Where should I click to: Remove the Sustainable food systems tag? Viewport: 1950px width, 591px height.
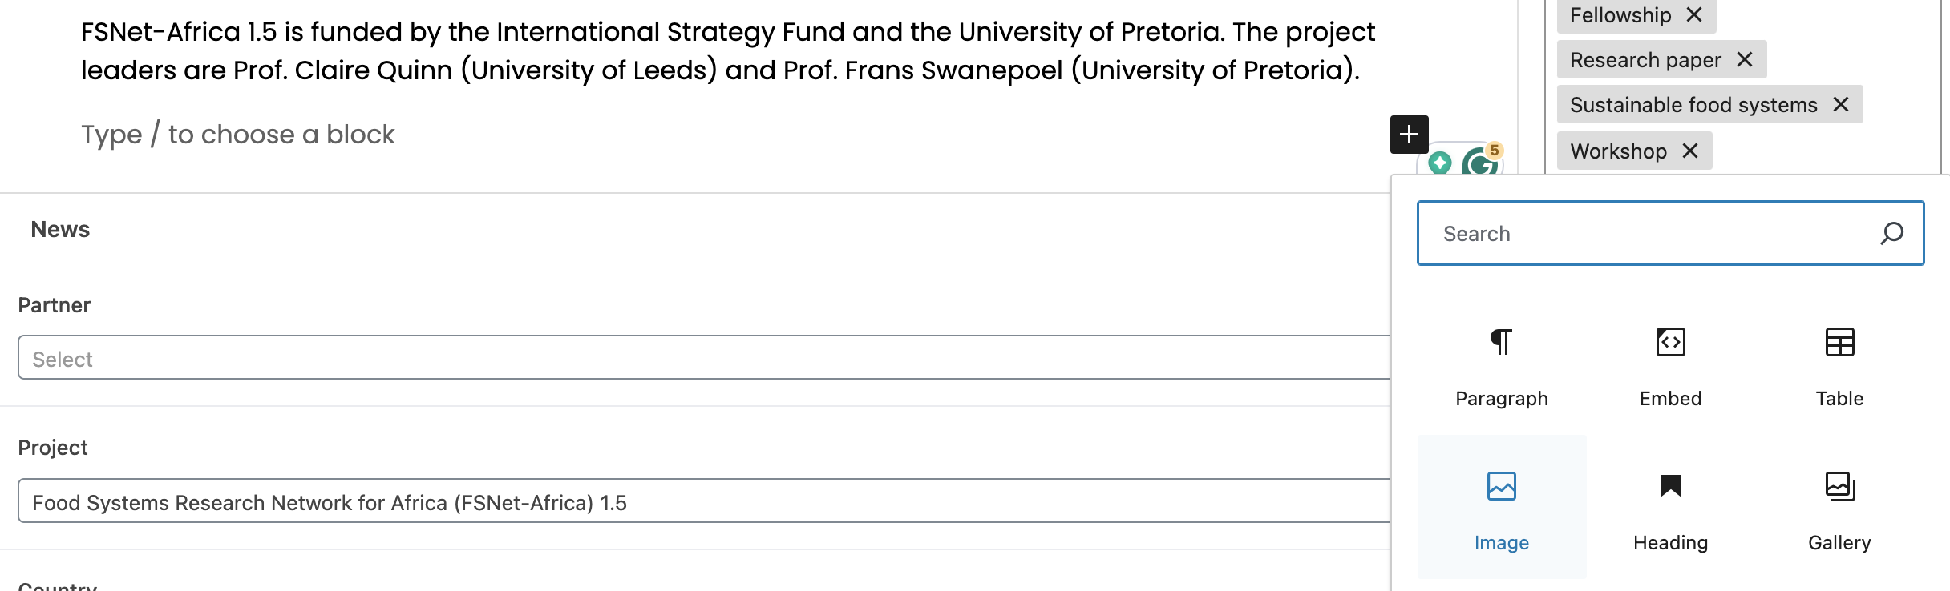pos(1841,105)
